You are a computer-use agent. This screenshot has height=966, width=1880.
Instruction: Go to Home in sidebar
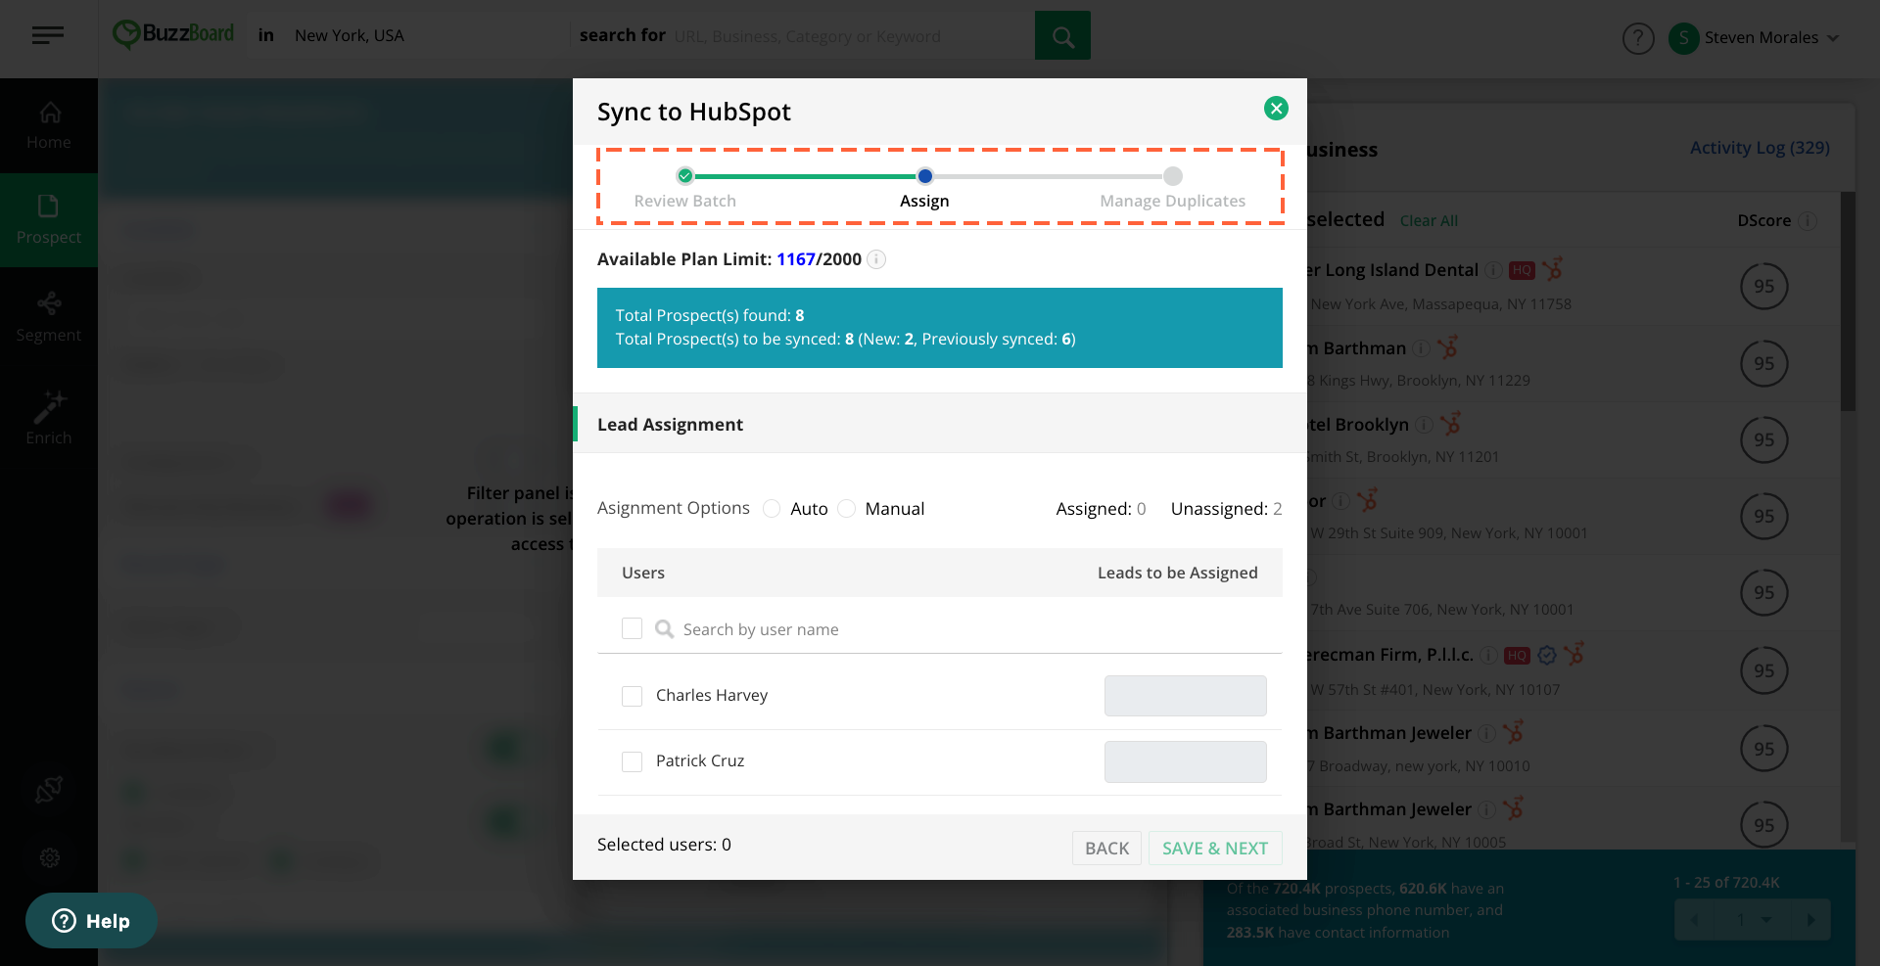pyautogui.click(x=49, y=126)
